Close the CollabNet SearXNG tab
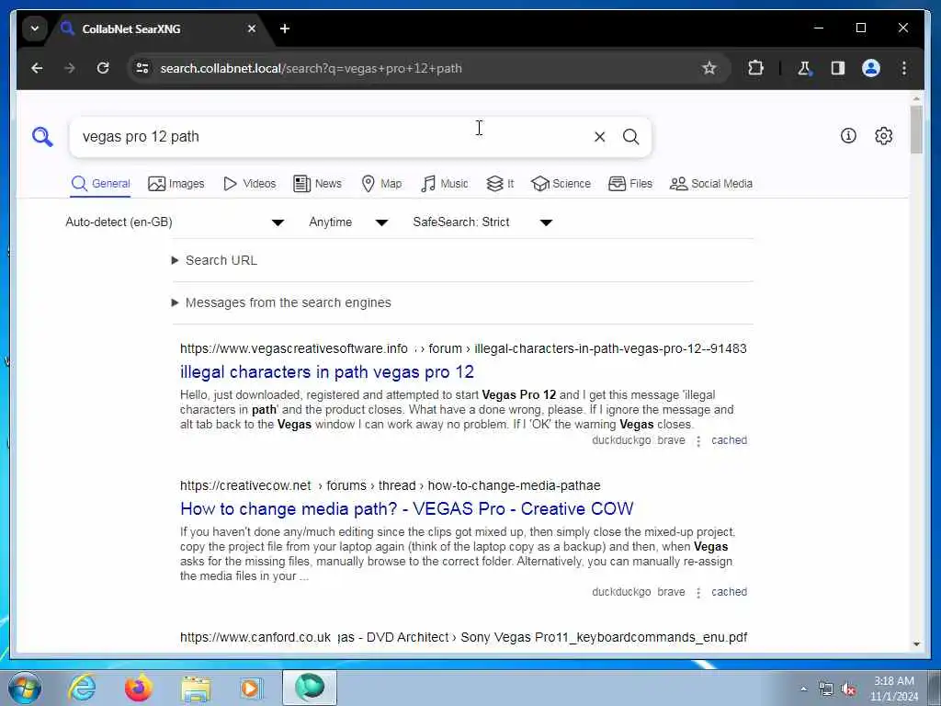 coord(252,28)
